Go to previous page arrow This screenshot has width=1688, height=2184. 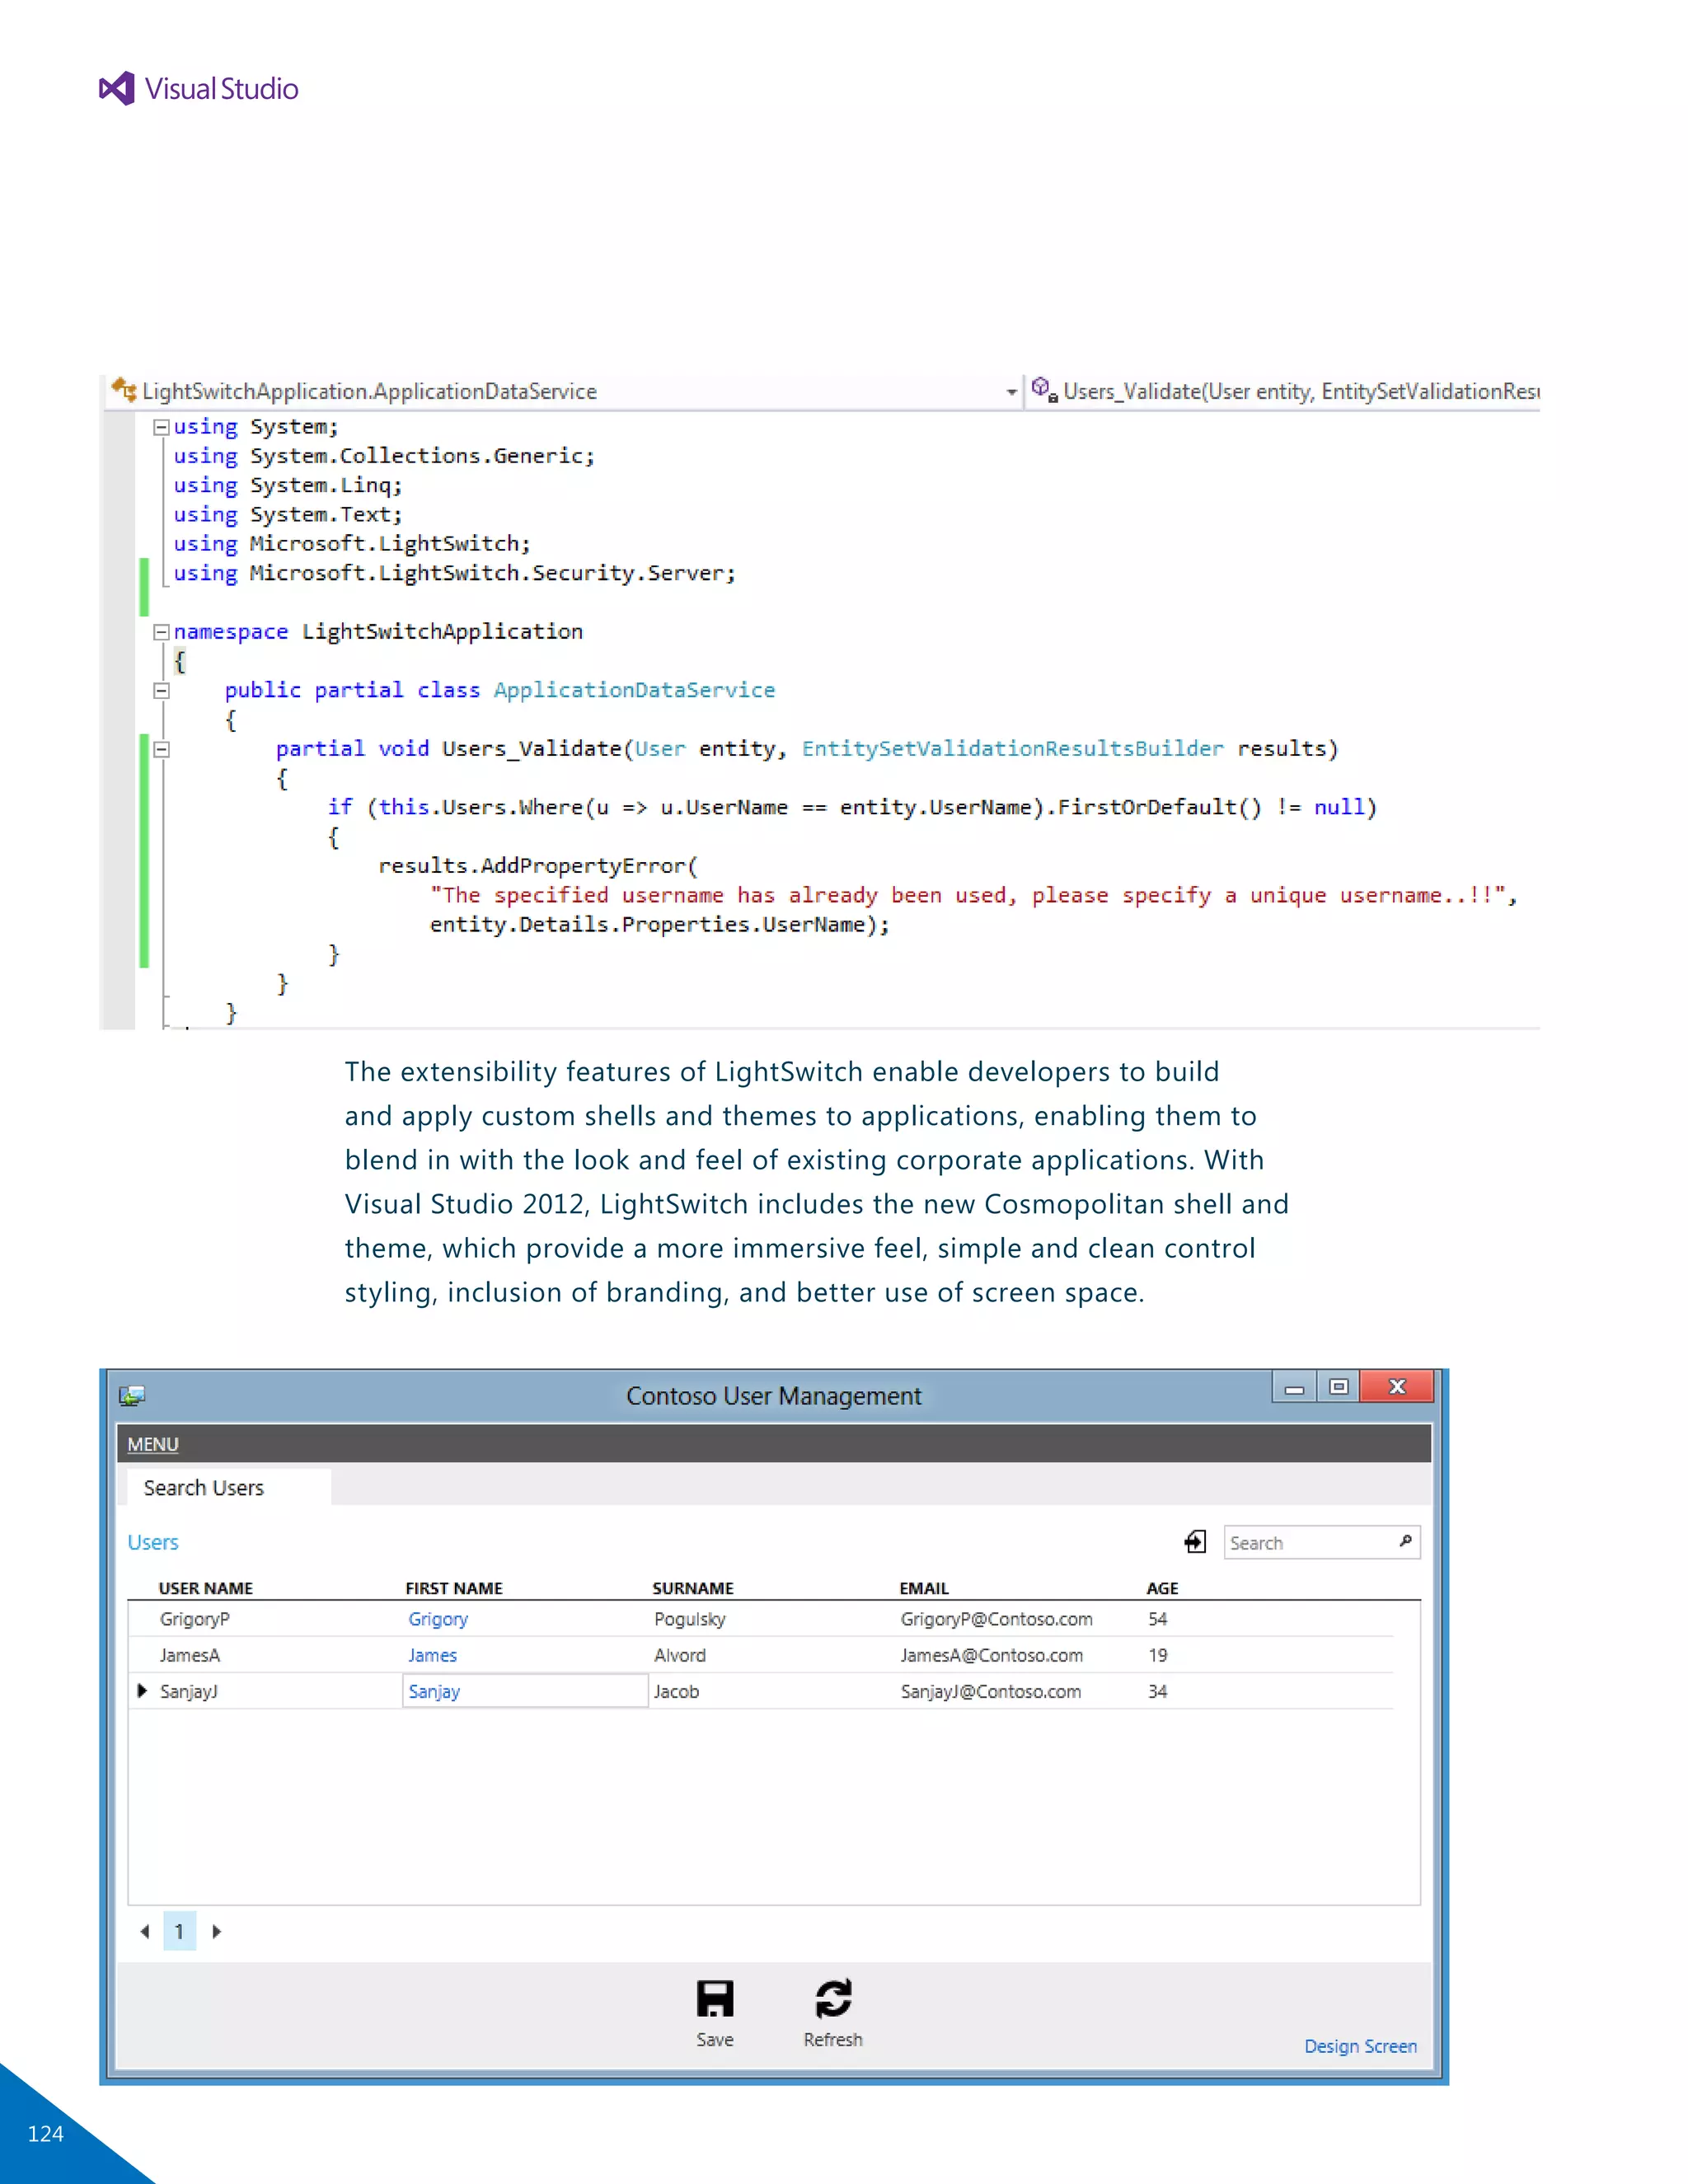145,1931
